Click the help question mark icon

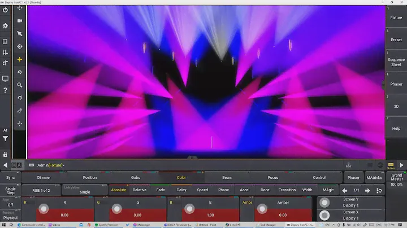[x=6, y=90]
